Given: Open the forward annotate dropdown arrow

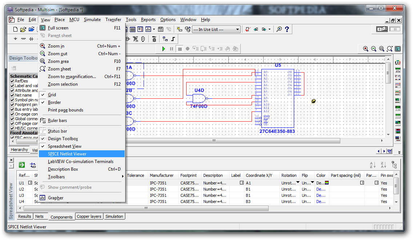Looking at the screenshot, I should 269,29.
